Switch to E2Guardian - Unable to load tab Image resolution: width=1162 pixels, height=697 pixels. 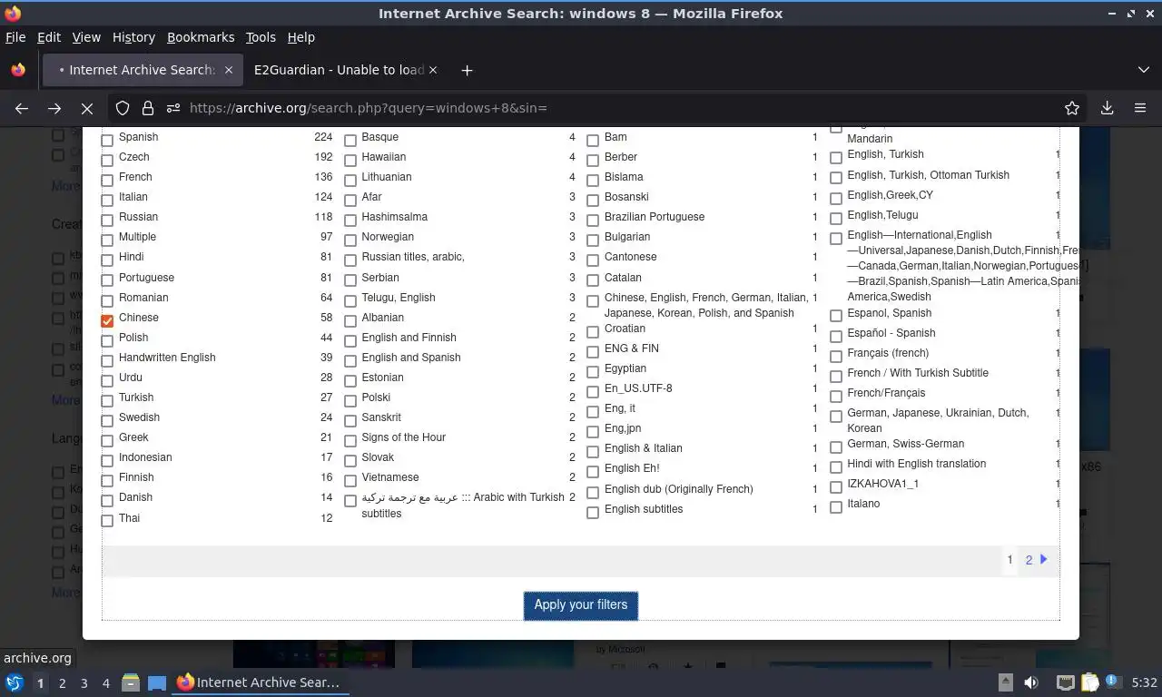pos(339,70)
